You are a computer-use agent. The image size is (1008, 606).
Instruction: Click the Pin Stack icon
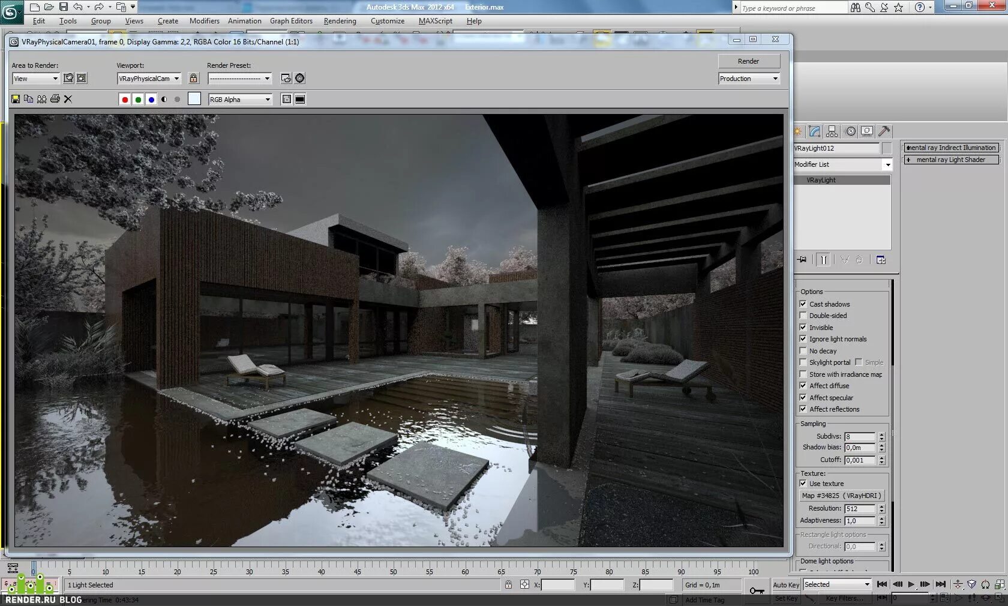tap(802, 260)
